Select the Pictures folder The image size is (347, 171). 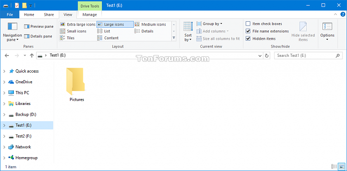click(x=76, y=85)
